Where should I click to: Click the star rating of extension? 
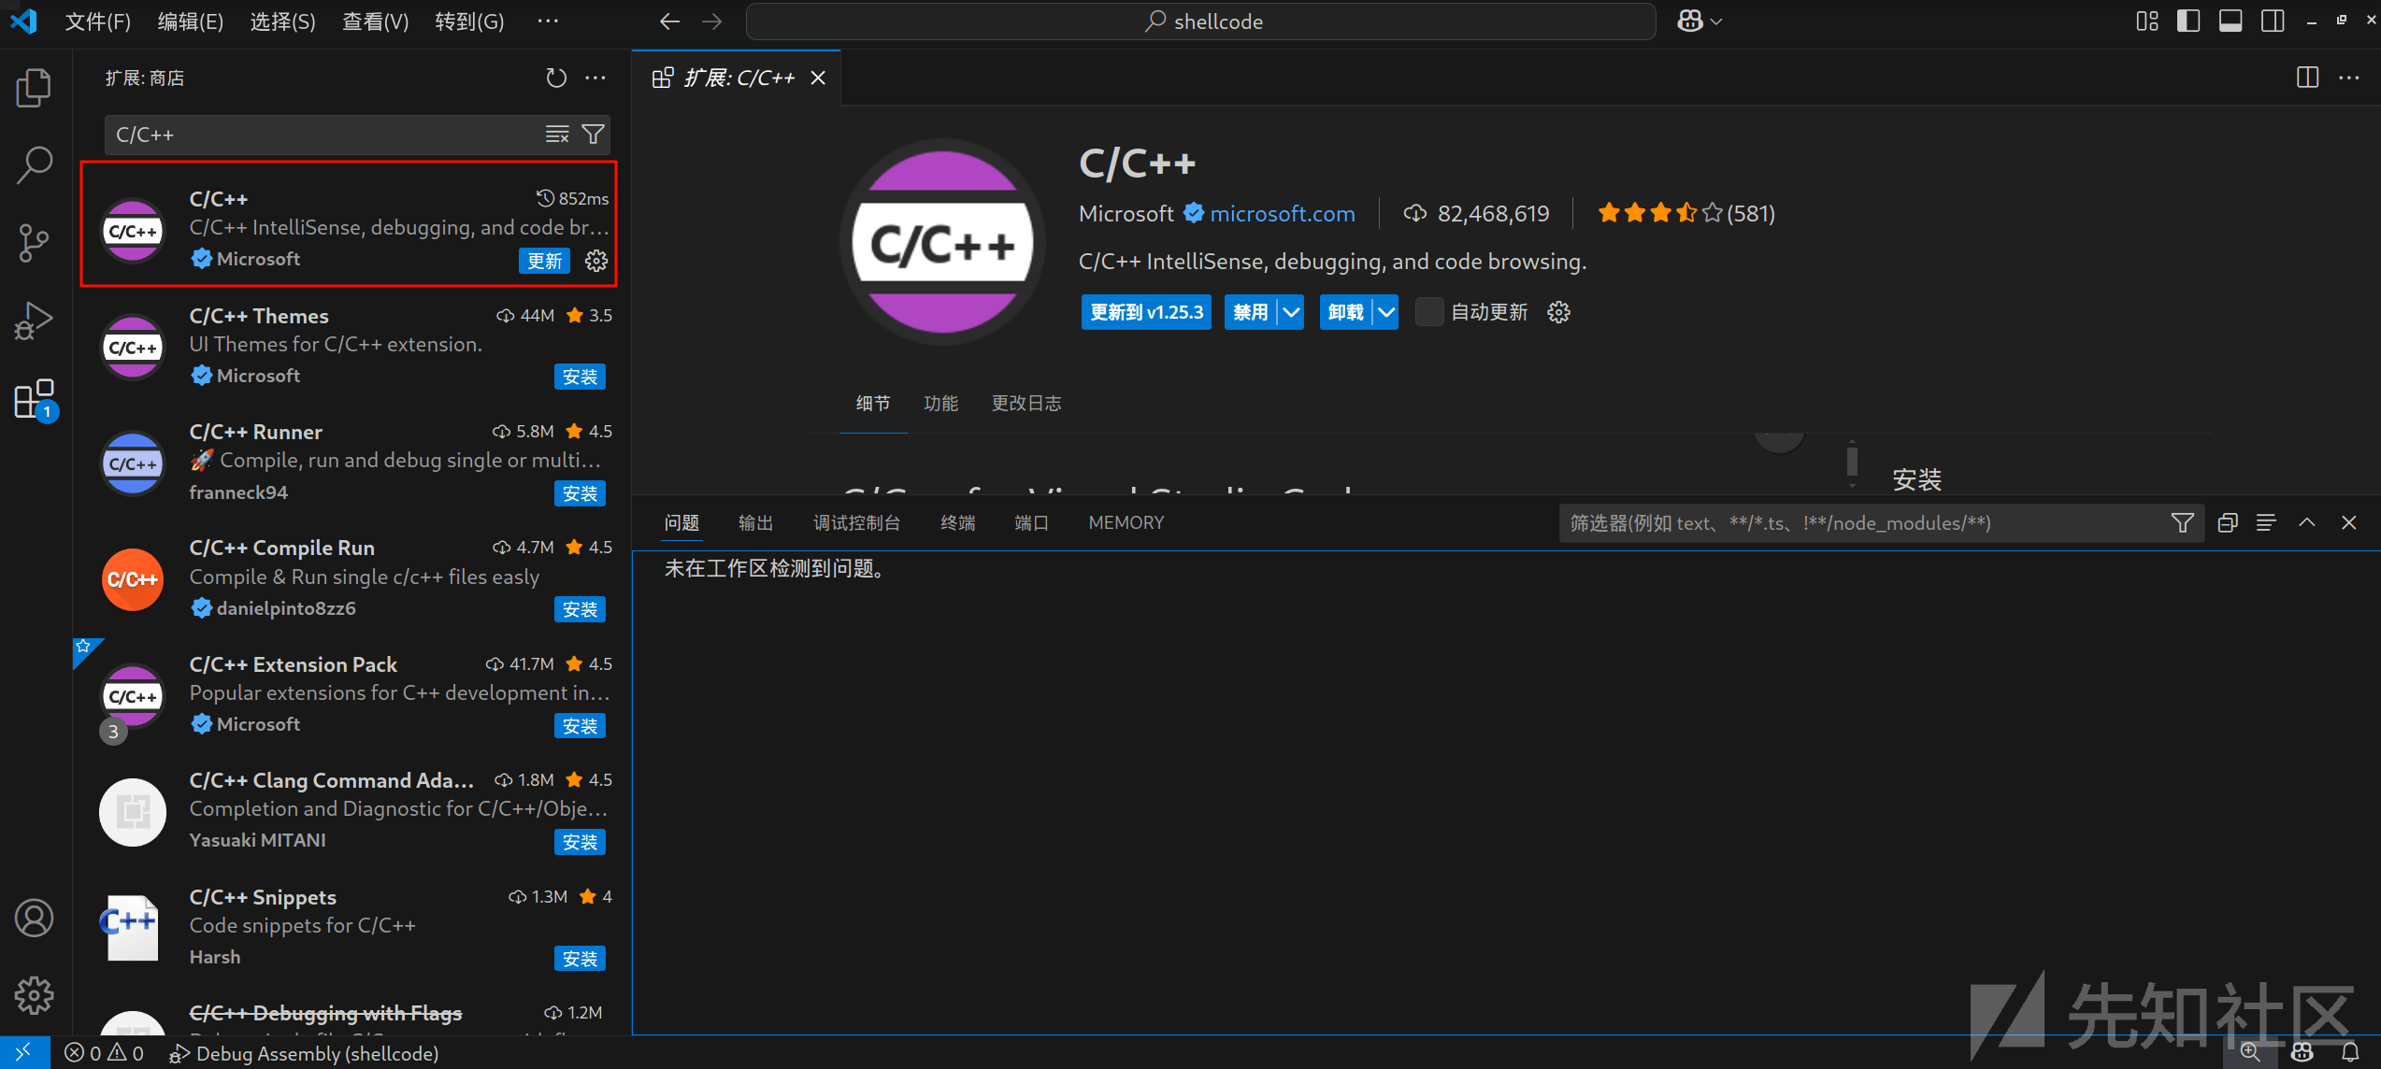pyautogui.click(x=1685, y=213)
